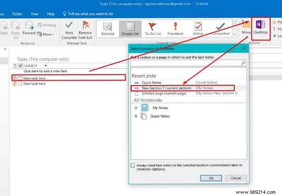Expand the Current View gallery arrow
The image size is (282, 196).
point(234,34)
